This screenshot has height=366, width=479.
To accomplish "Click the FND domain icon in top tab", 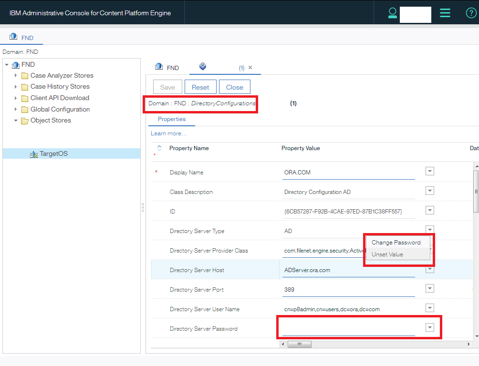I will (x=13, y=37).
